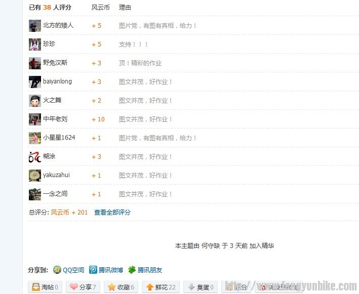
Task: Click the 分享 heart button
Action: (x=83, y=287)
